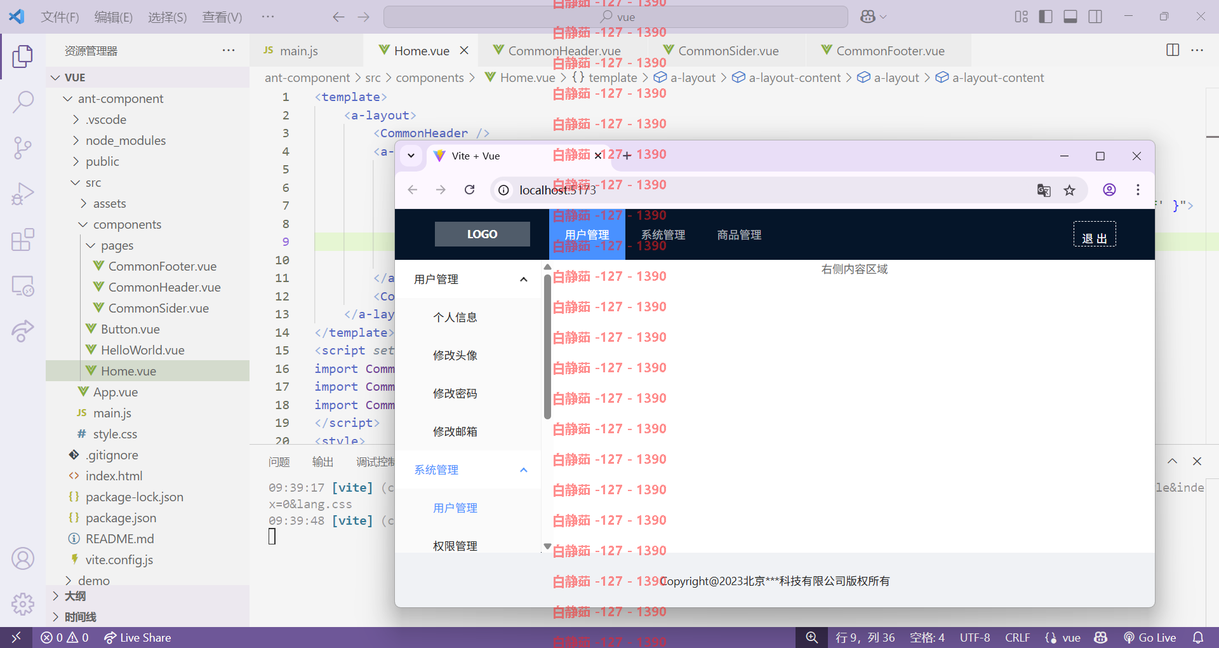This screenshot has height=648, width=1219.
Task: Open the Accounts icon in activity bar
Action: [23, 559]
